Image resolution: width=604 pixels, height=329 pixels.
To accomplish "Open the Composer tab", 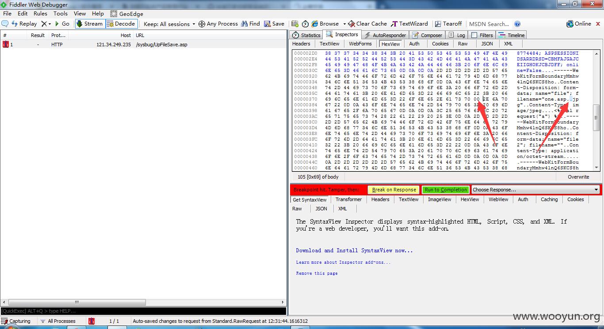I will (x=427, y=35).
